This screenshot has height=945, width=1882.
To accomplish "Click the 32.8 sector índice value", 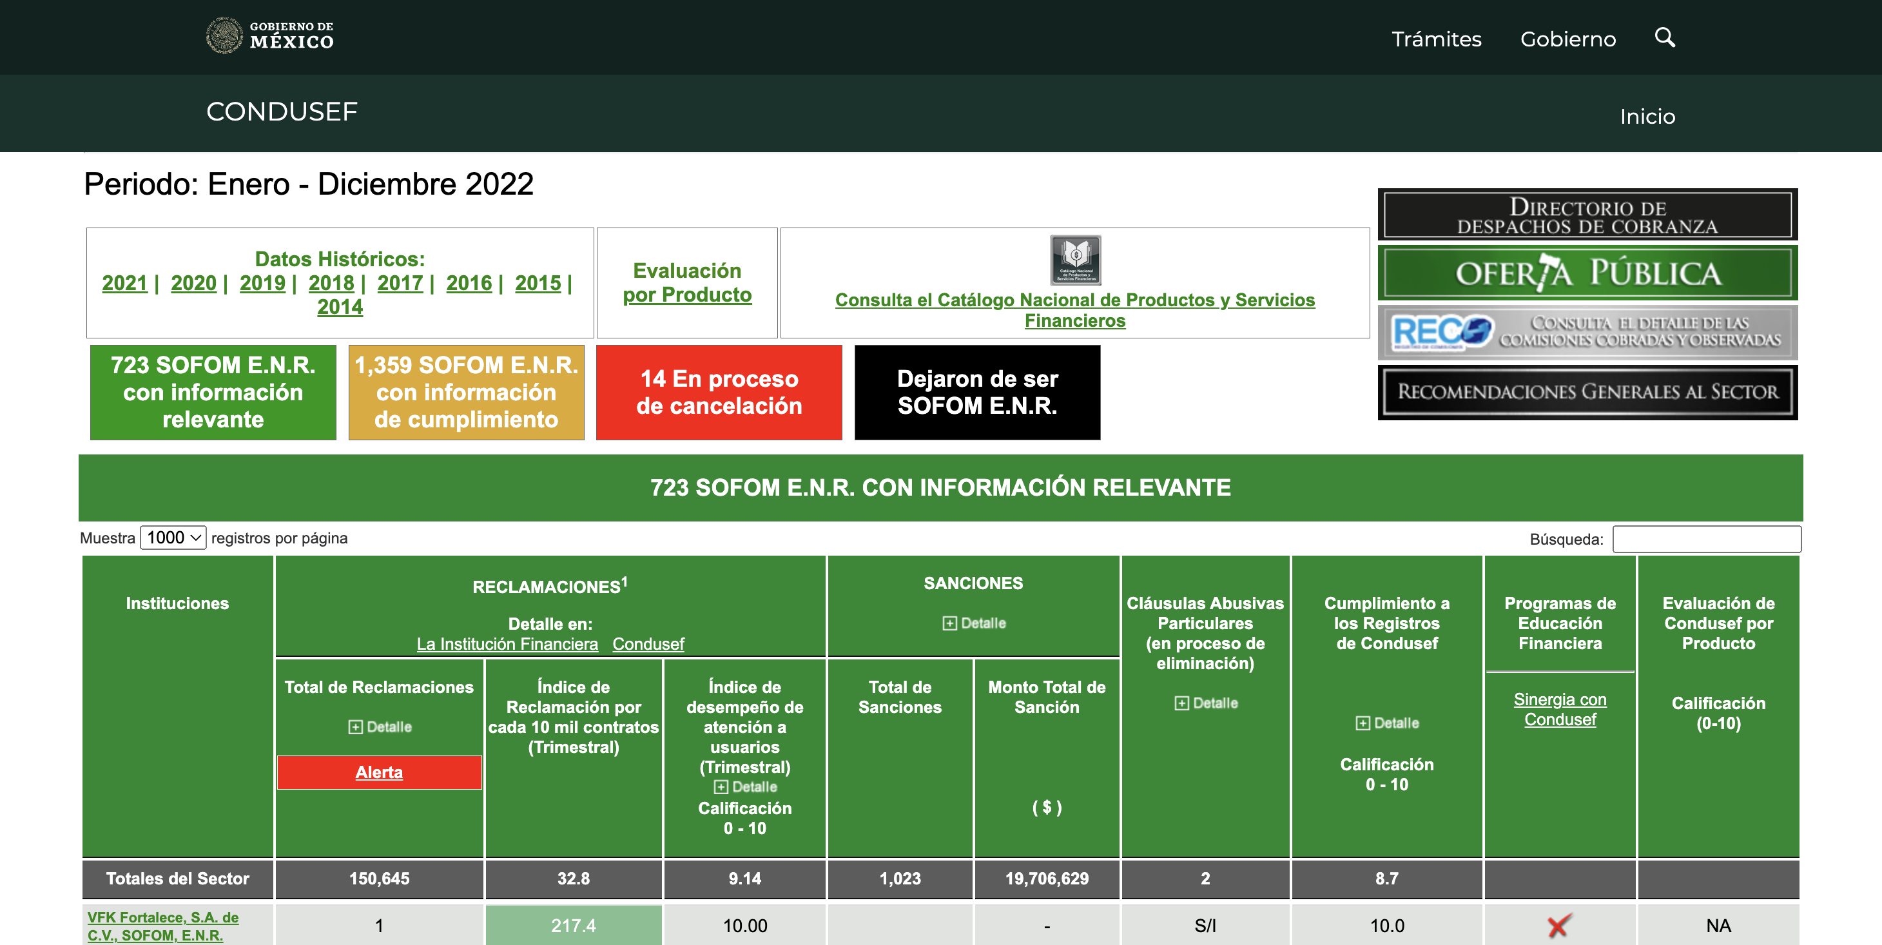I will tap(574, 879).
